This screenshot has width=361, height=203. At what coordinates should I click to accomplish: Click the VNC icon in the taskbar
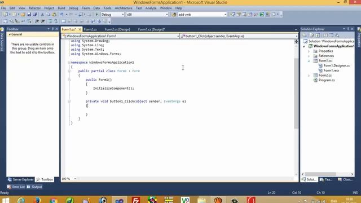pos(185,200)
